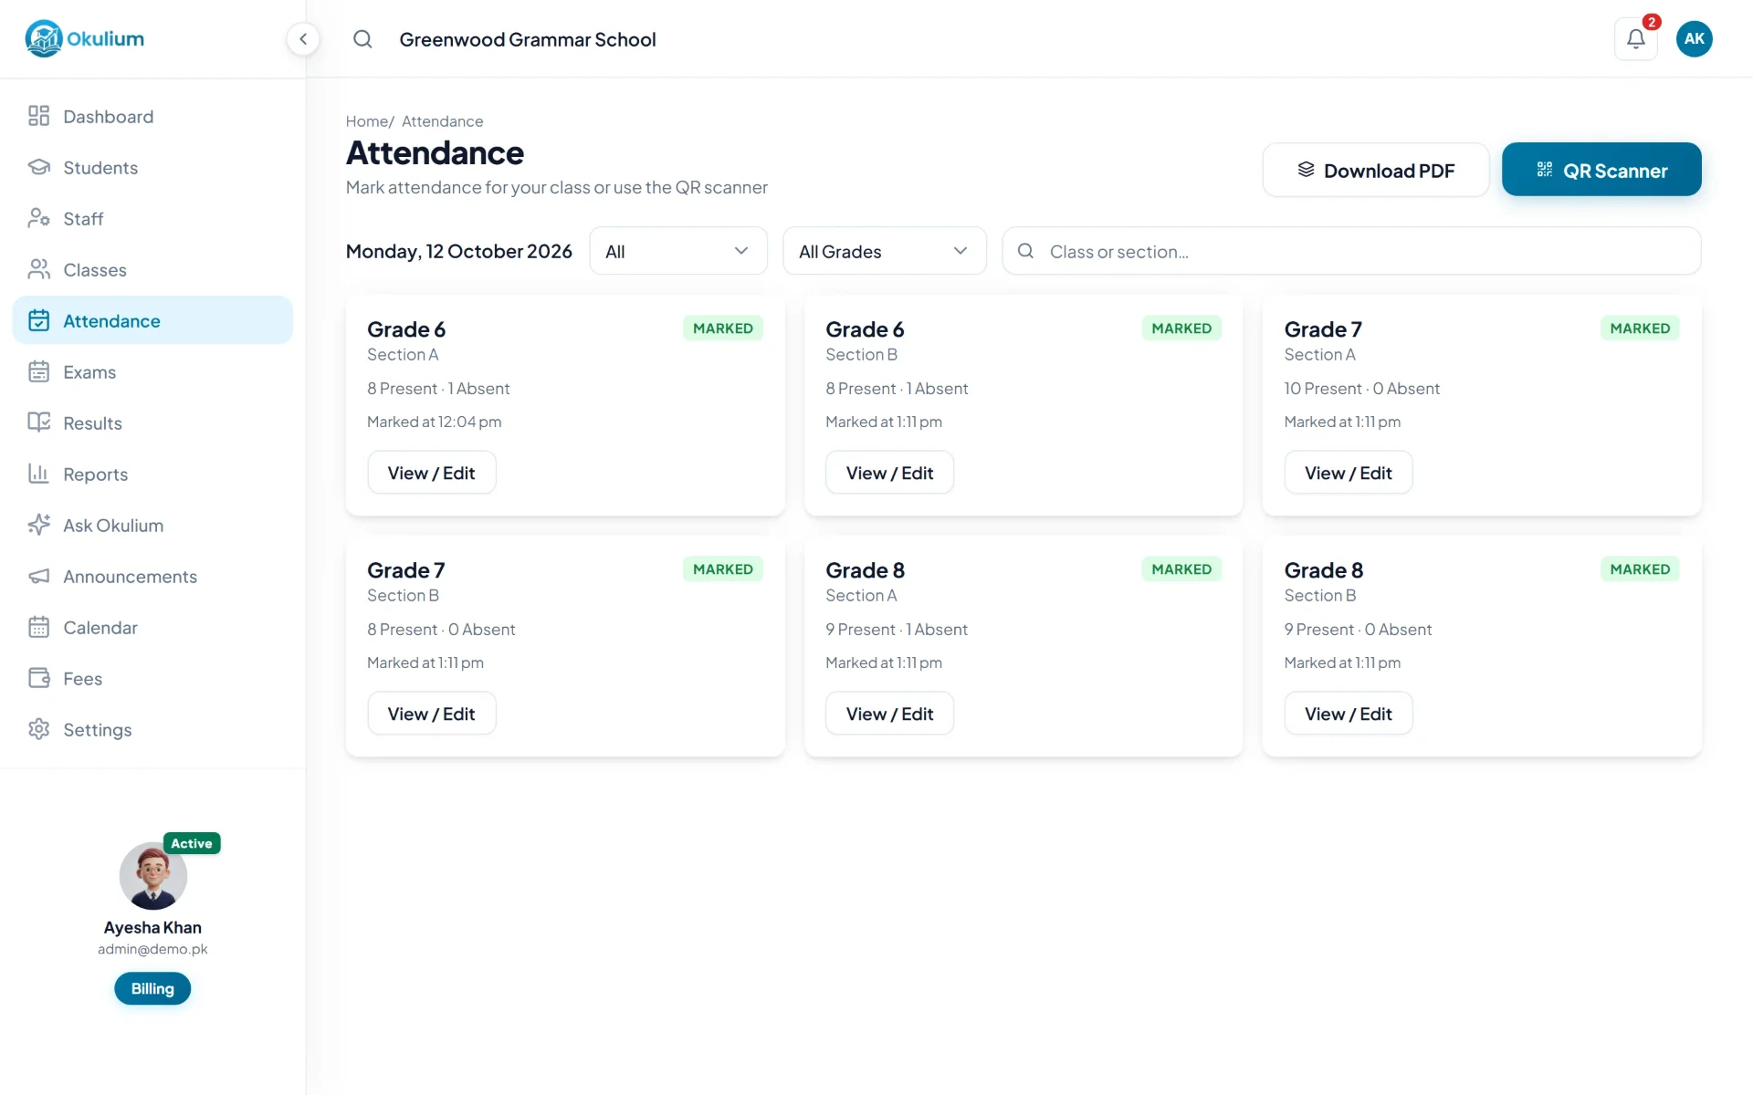Open the Staff section
Image resolution: width=1753 pixels, height=1095 pixels.
coord(152,219)
